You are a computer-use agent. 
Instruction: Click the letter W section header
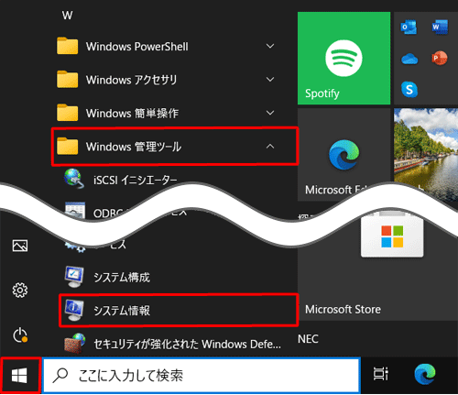(x=67, y=16)
